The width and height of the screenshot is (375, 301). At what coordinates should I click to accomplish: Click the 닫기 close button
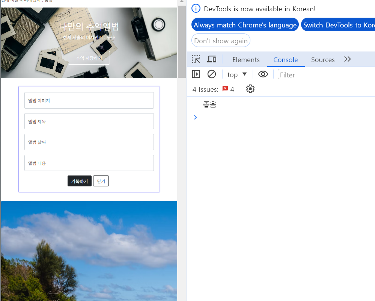click(x=101, y=181)
